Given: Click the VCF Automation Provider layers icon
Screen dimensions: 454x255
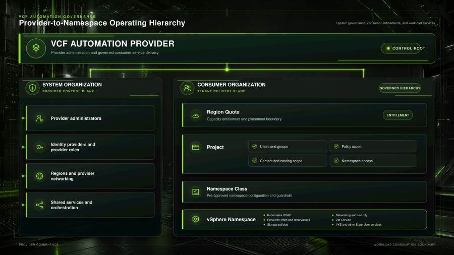Looking at the screenshot, I should [x=36, y=48].
